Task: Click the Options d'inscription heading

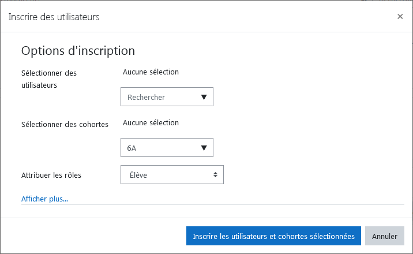Action: click(x=78, y=51)
